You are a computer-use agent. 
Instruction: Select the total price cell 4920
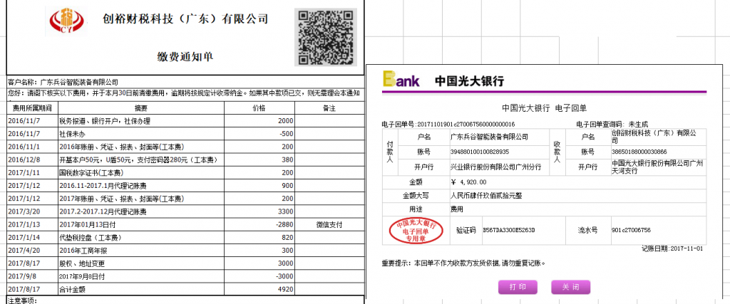[259, 289]
